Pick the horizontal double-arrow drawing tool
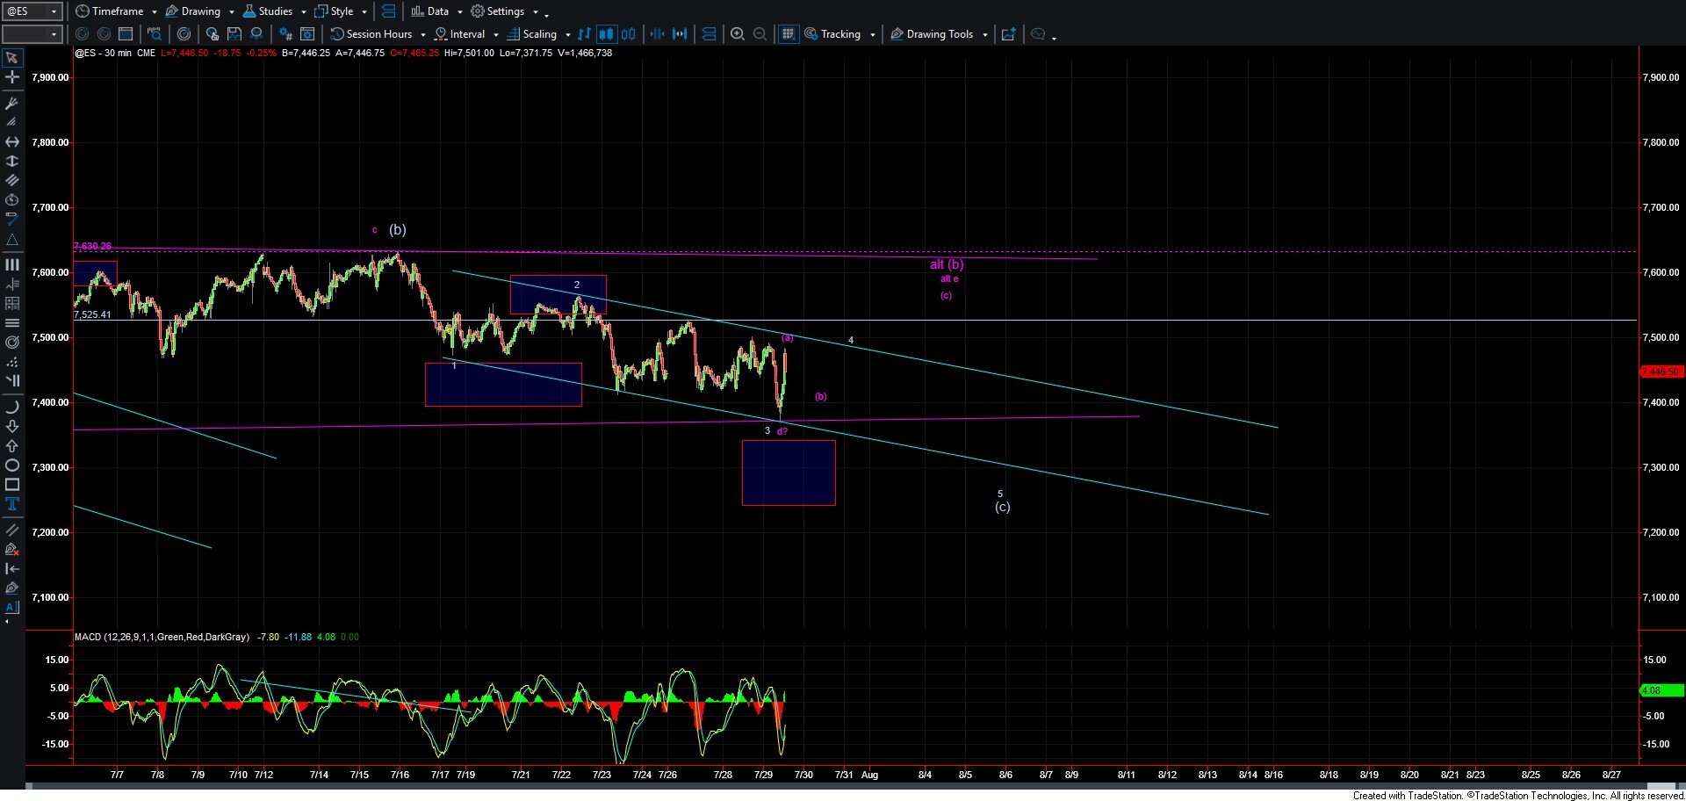Image resolution: width=1686 pixels, height=801 pixels. (12, 141)
